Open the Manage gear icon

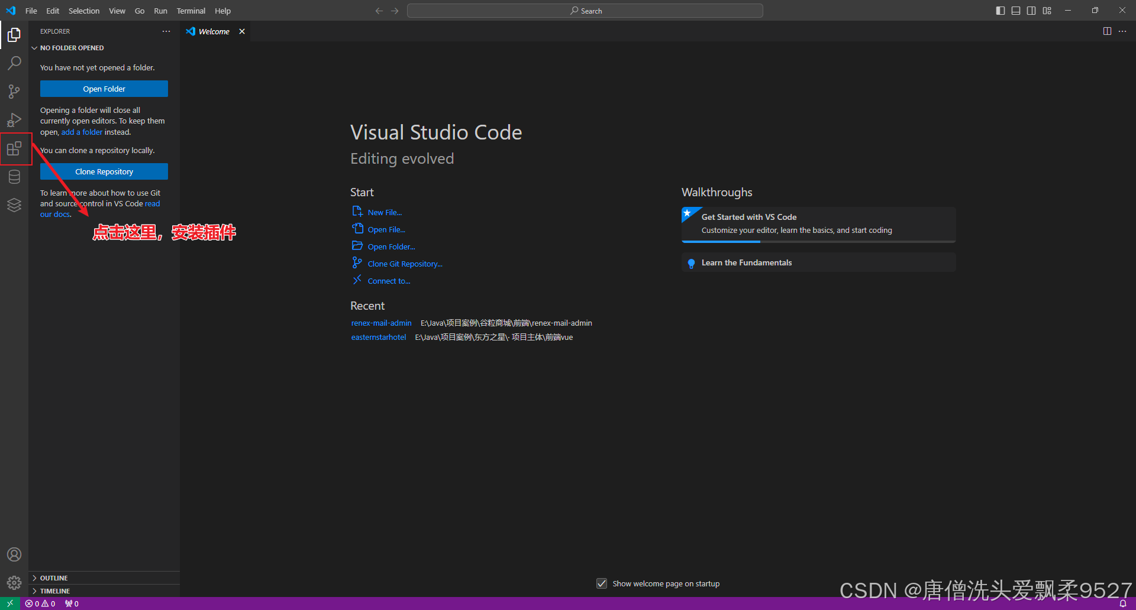pyautogui.click(x=14, y=583)
